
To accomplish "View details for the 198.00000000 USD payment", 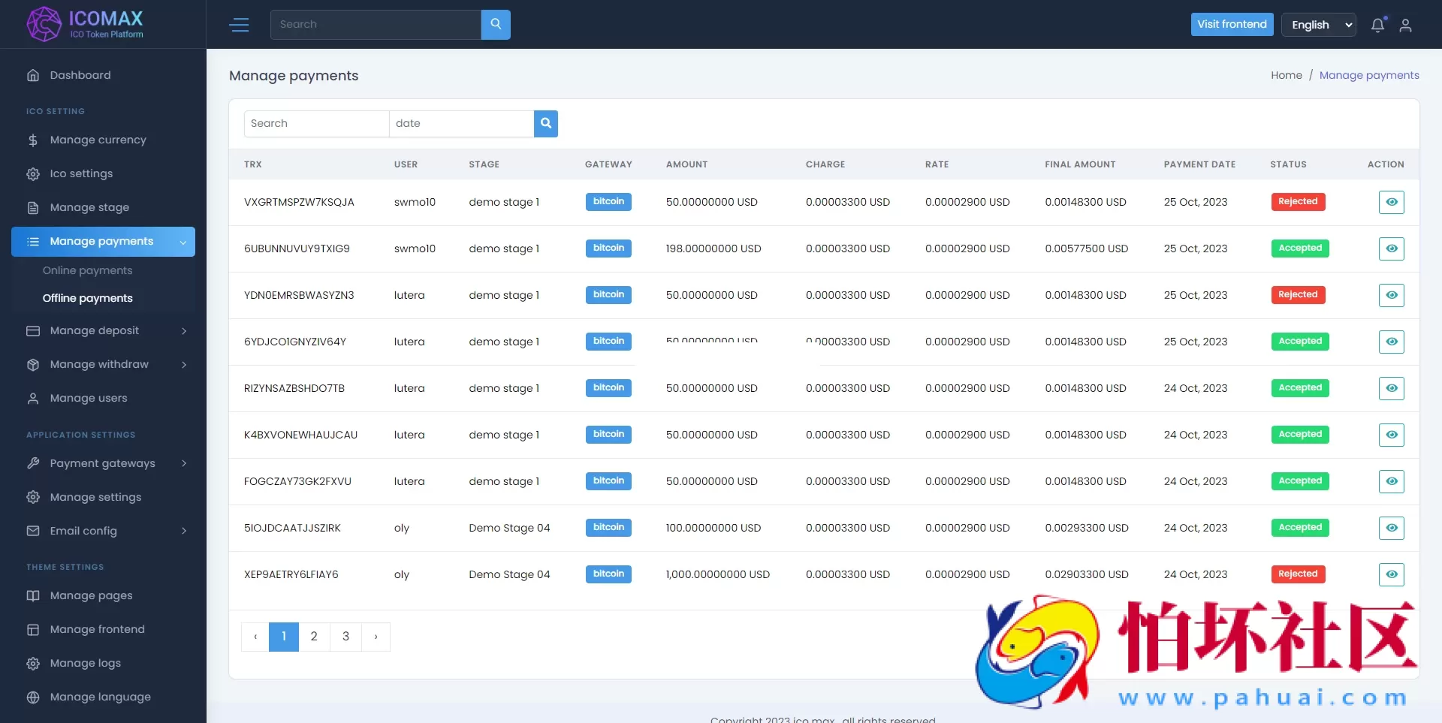I will coord(1391,249).
